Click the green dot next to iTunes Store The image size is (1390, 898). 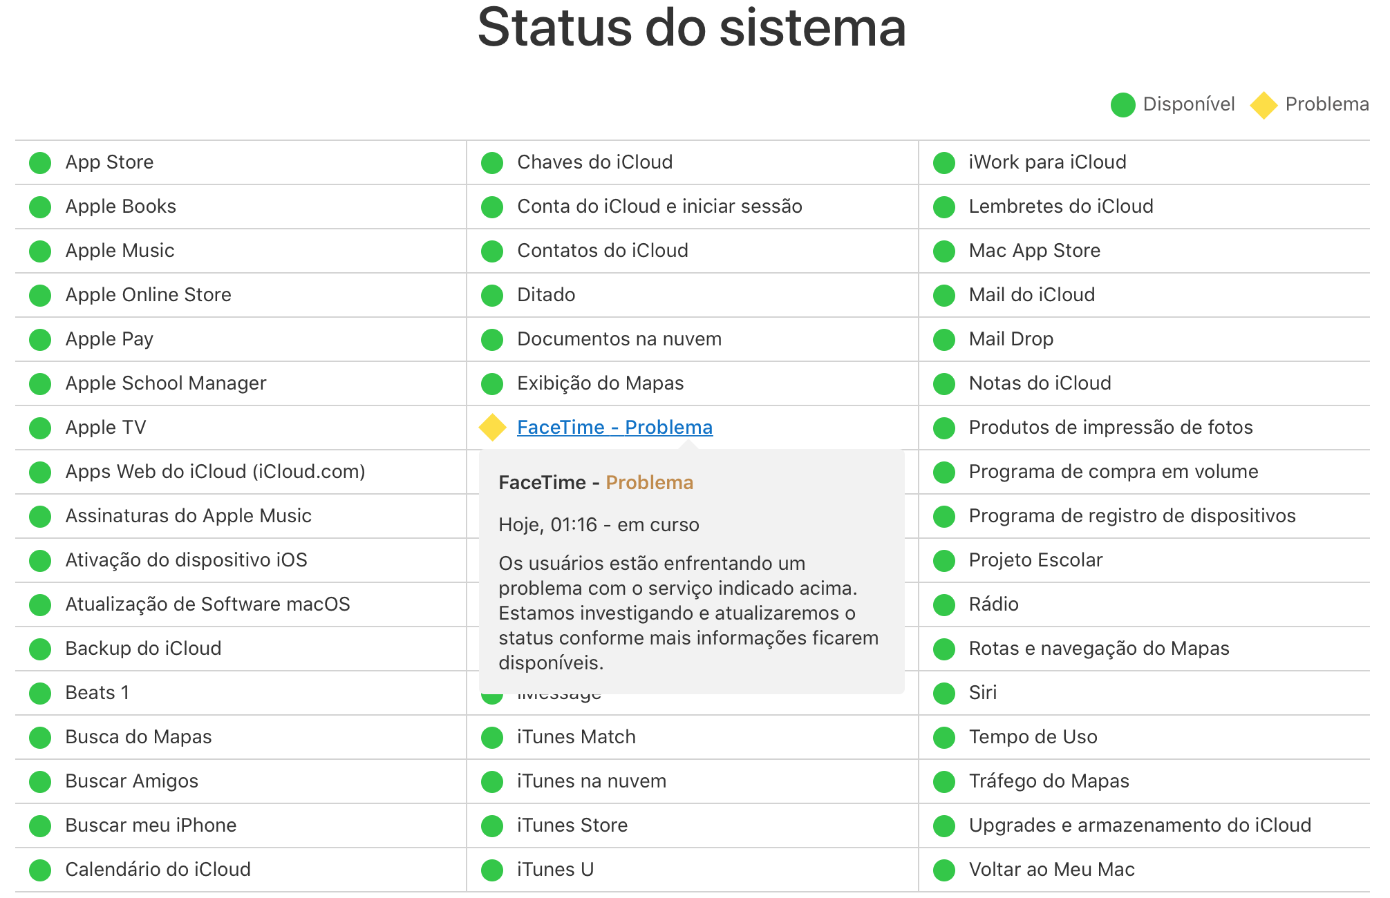491,826
